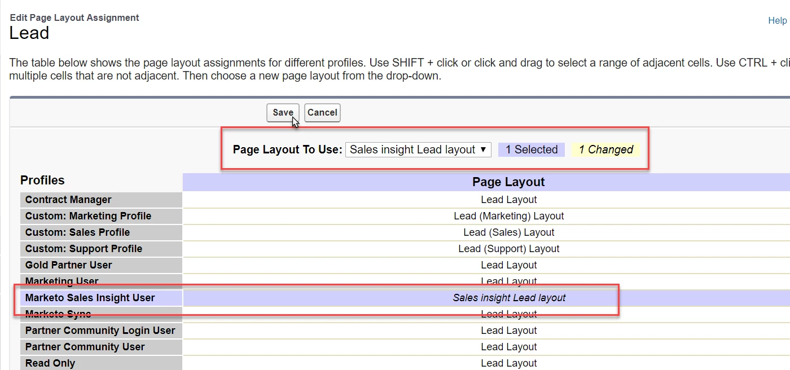Click the 1 Changed indicator
Image resolution: width=790 pixels, height=370 pixels.
(605, 149)
